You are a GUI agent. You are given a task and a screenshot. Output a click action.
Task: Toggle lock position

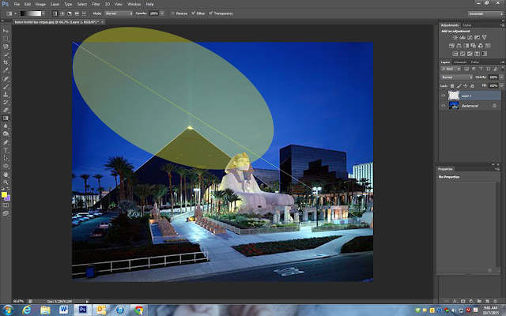[466, 86]
